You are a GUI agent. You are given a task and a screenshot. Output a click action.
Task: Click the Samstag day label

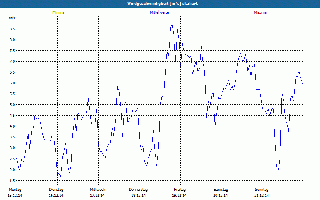(221, 190)
